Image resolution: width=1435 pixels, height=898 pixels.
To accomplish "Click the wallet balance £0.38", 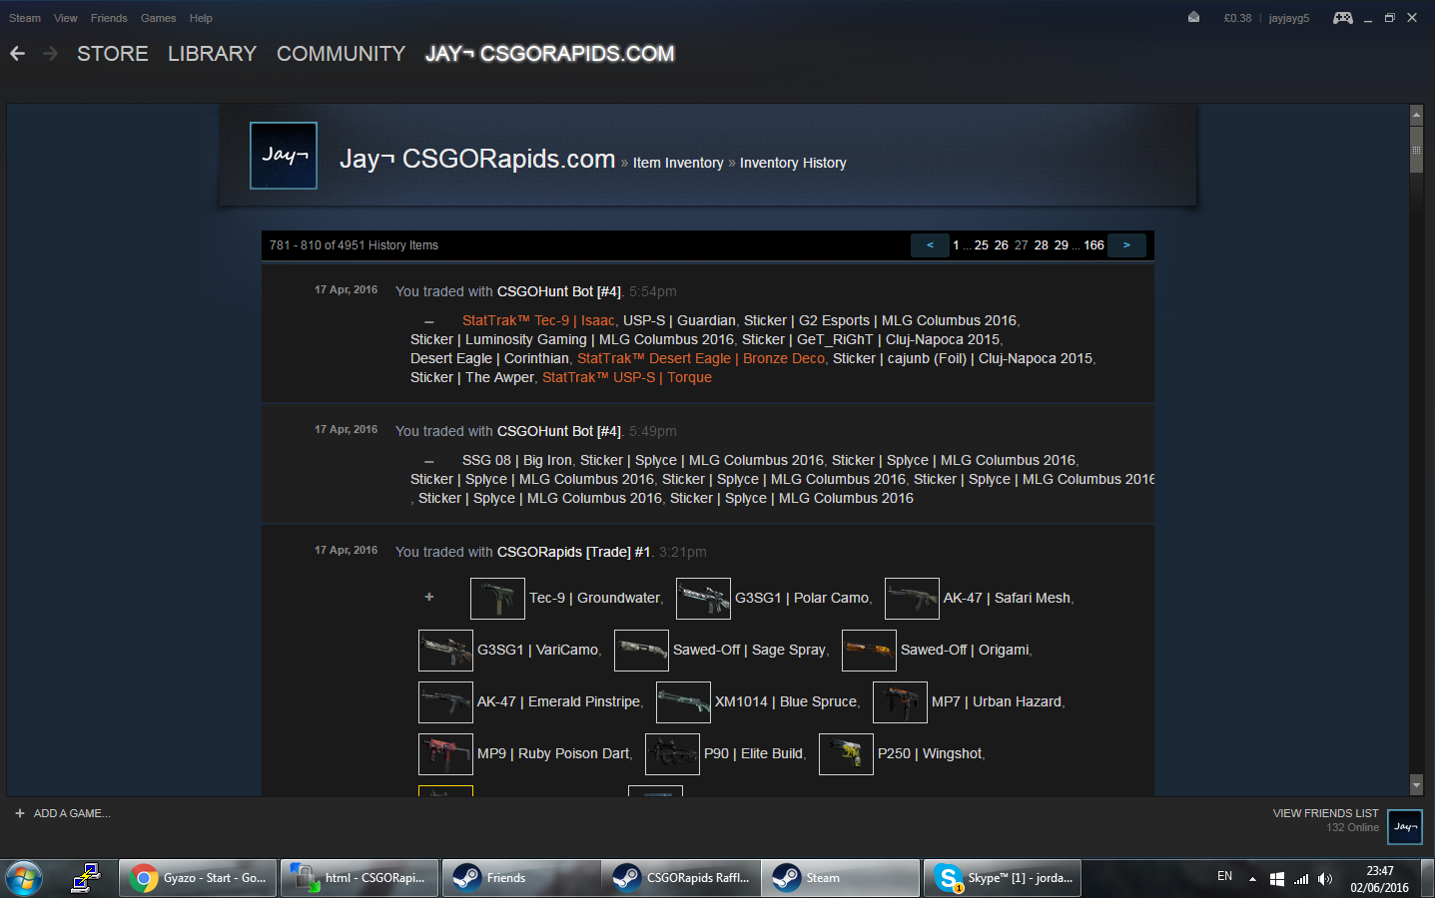I will 1237,18.
